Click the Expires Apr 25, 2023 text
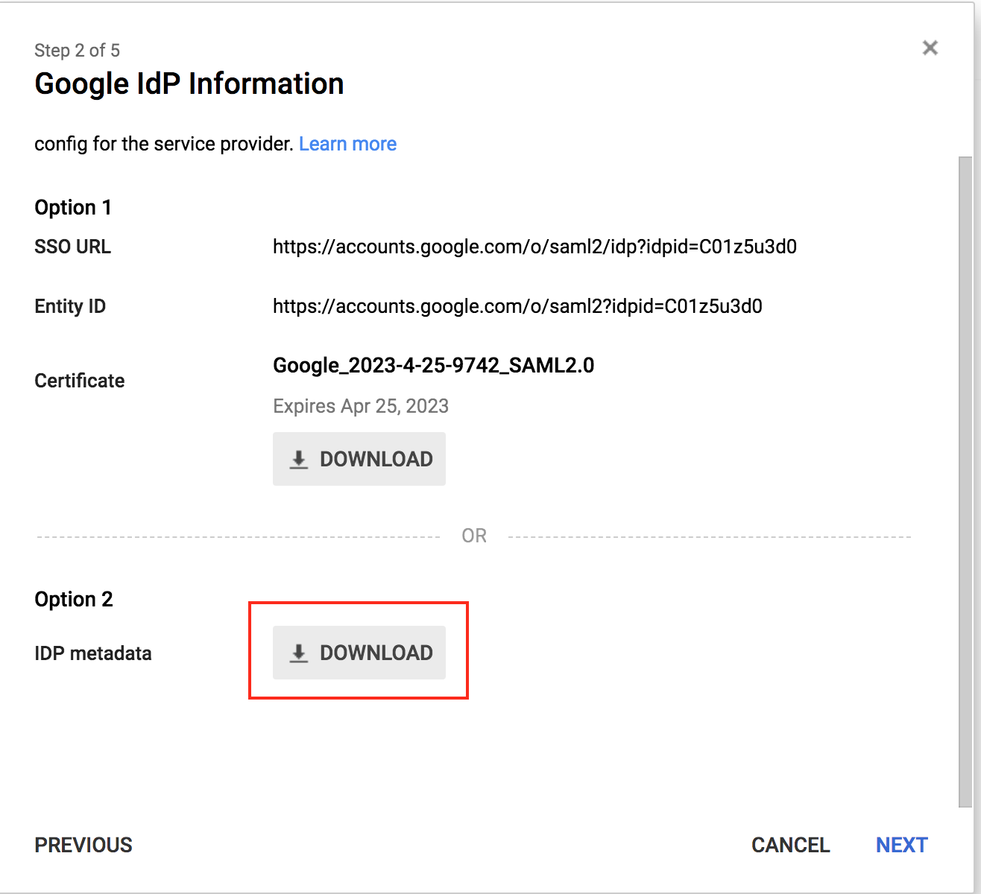 [x=361, y=406]
